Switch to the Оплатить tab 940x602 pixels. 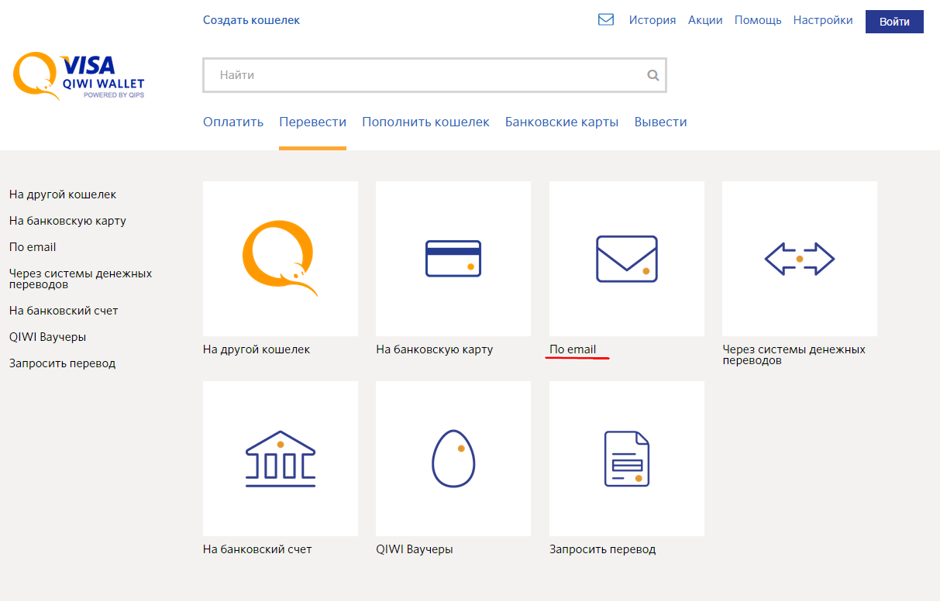(x=233, y=122)
